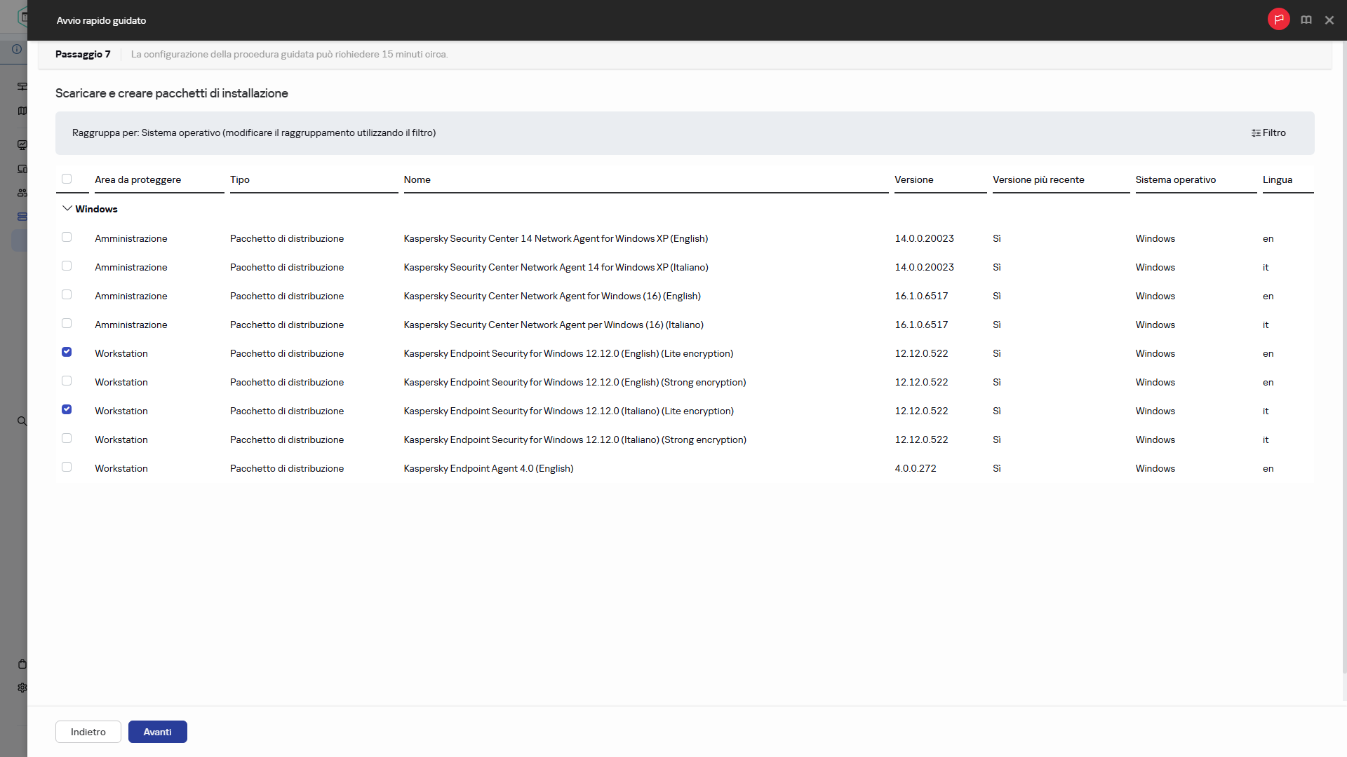Screen dimensions: 1347x757
Task: Toggle the select-all checkbox in the table header
Action: 67,179
